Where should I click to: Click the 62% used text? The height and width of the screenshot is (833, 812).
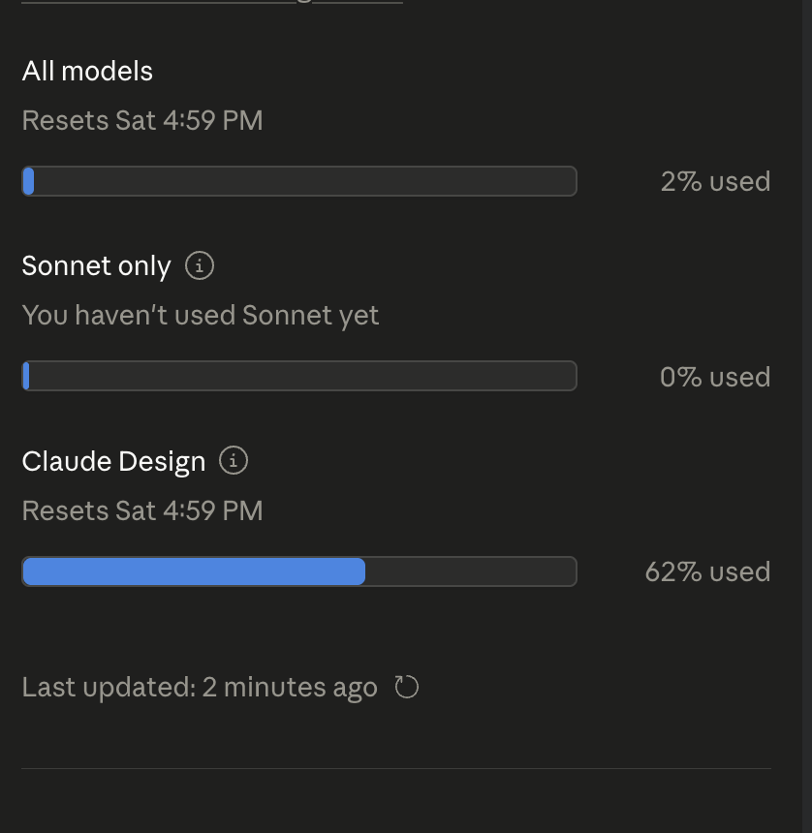[707, 571]
